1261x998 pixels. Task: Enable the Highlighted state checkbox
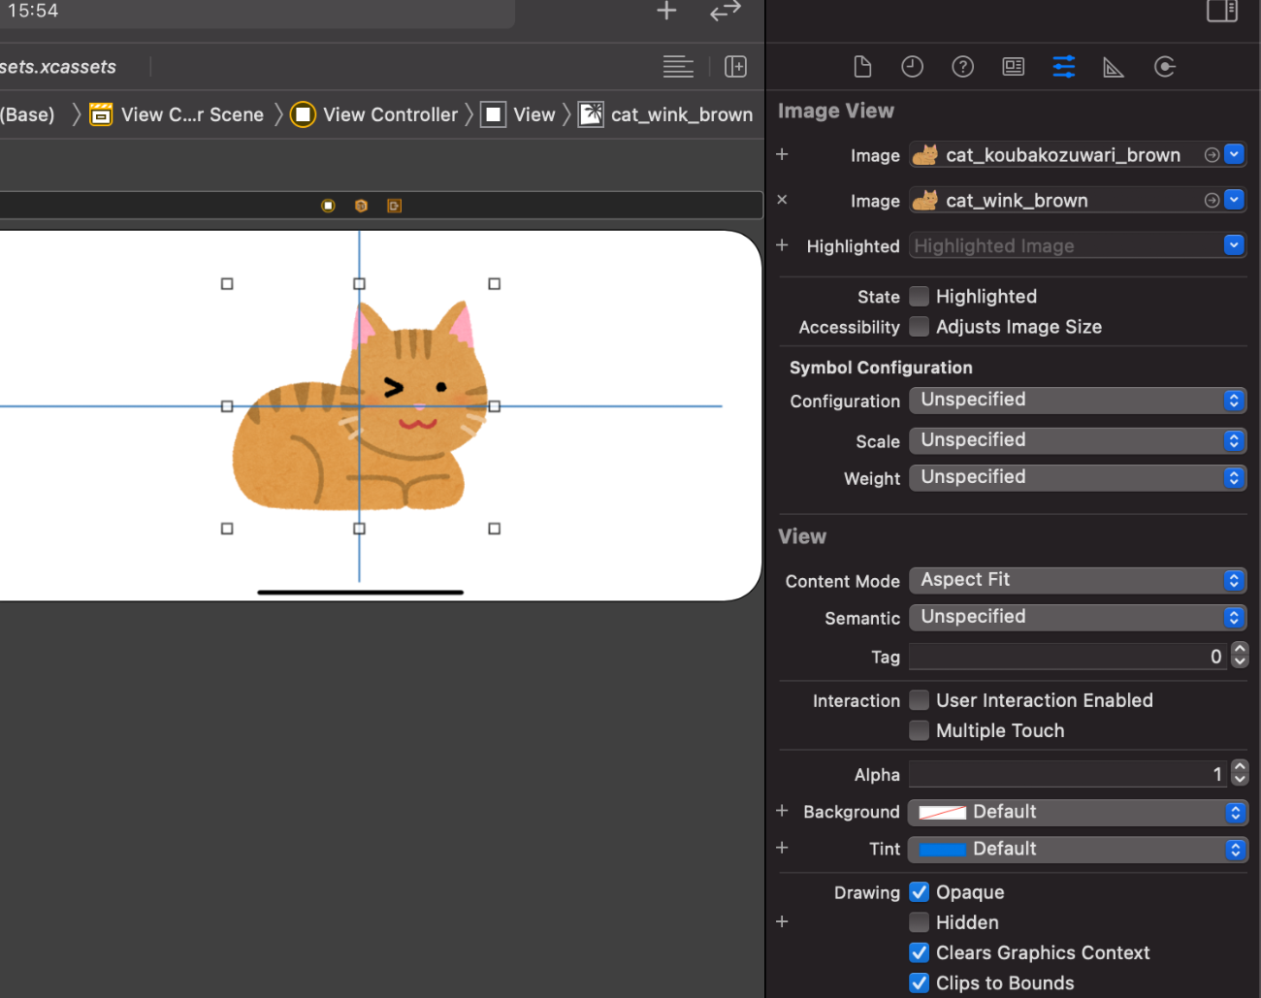(920, 297)
